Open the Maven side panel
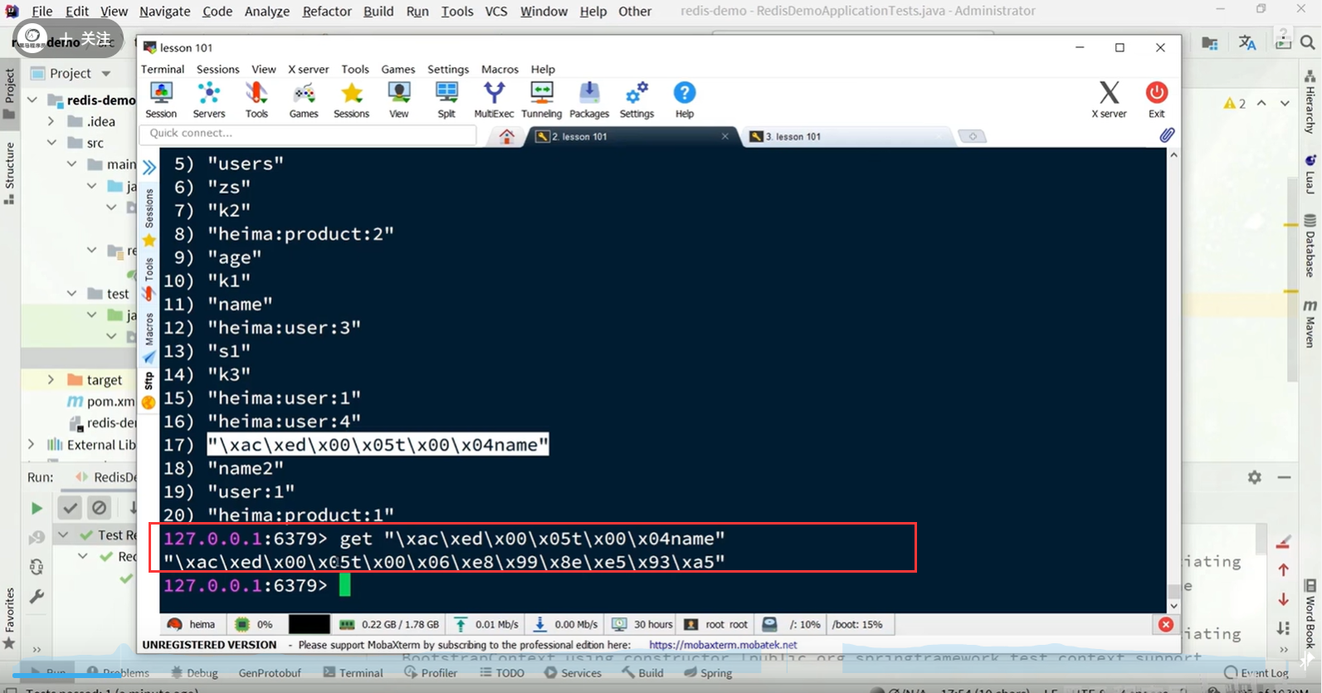This screenshot has height=693, width=1322. [x=1310, y=325]
